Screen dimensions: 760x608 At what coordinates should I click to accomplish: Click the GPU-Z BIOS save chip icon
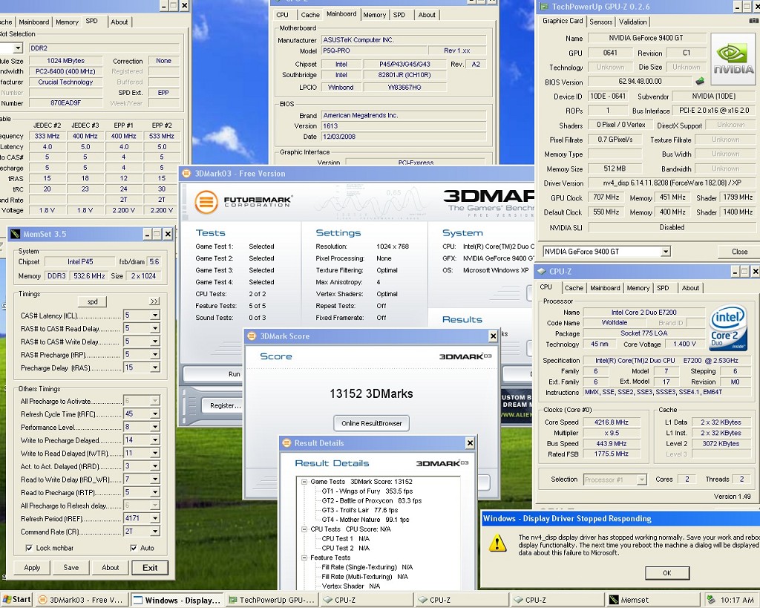point(699,82)
